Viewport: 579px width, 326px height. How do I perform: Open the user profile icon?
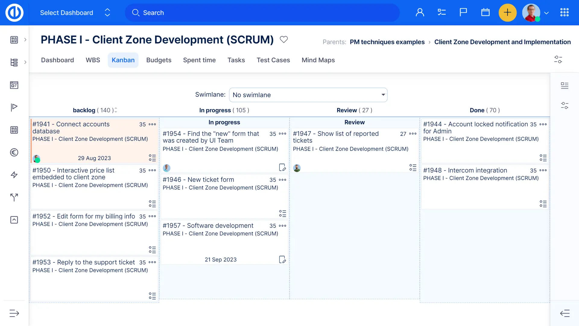(420, 13)
